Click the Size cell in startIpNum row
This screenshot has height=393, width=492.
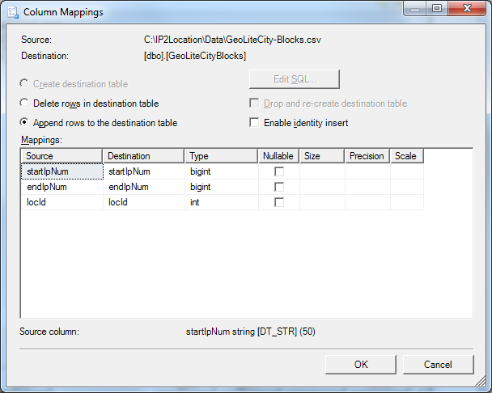[x=322, y=171]
